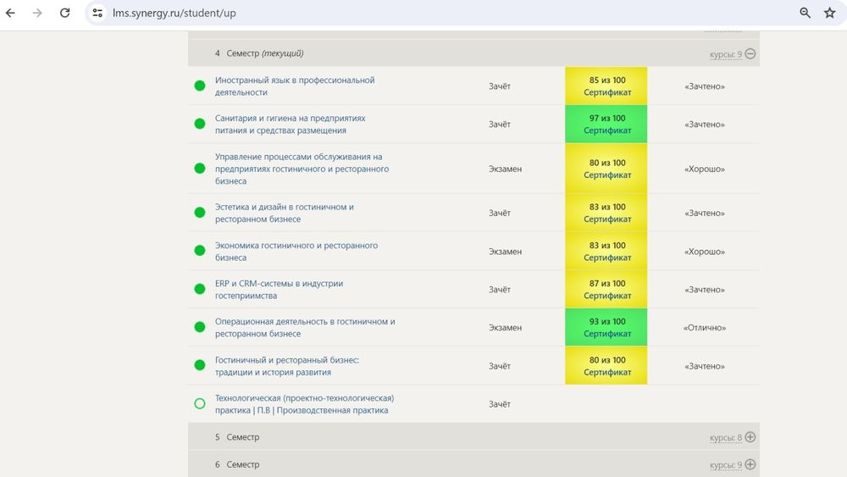This screenshot has height=477, width=847.
Task: Click the browser back arrow
Action: pos(11,14)
